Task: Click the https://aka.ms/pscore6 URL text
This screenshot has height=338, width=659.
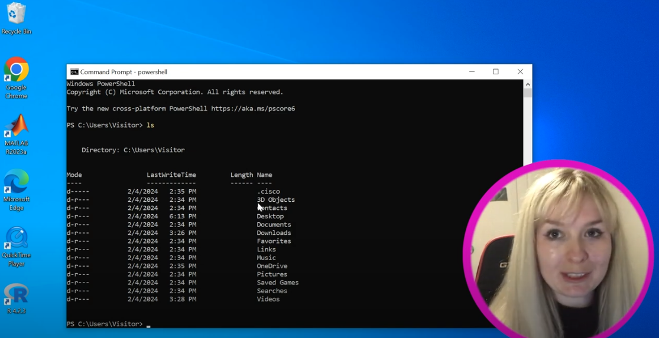Action: tap(253, 109)
